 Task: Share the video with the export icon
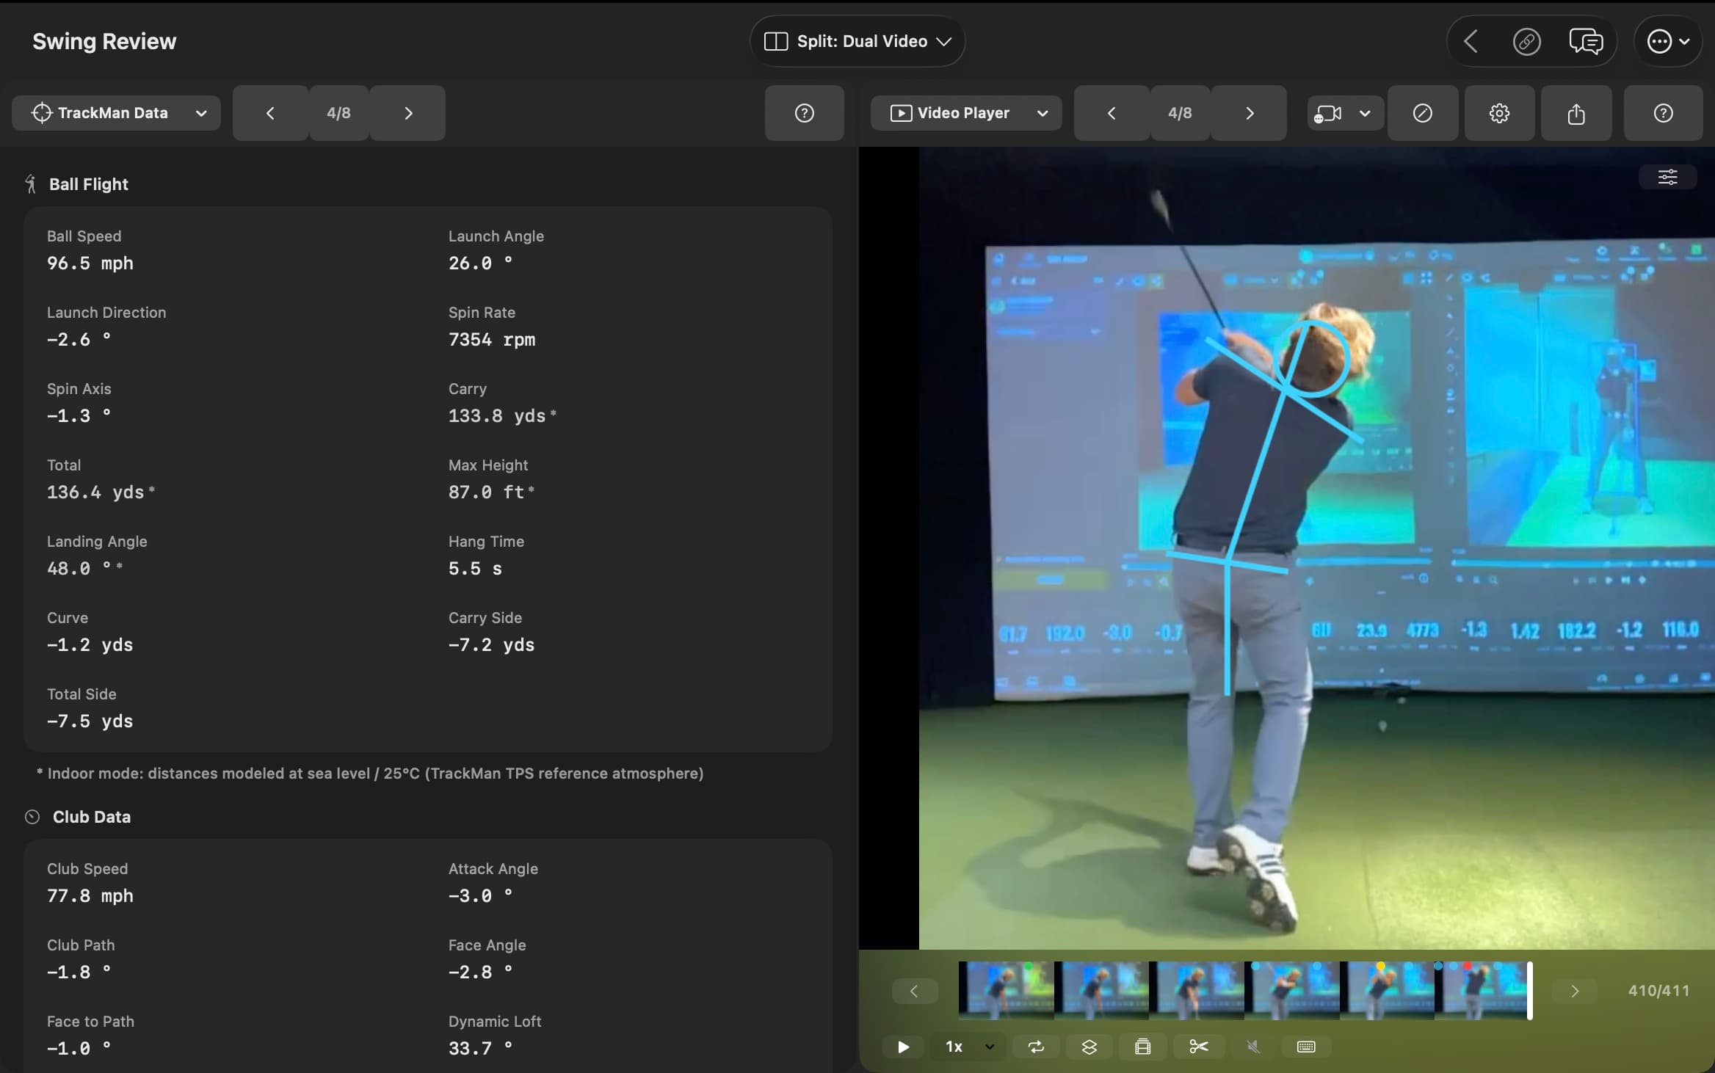(x=1576, y=113)
